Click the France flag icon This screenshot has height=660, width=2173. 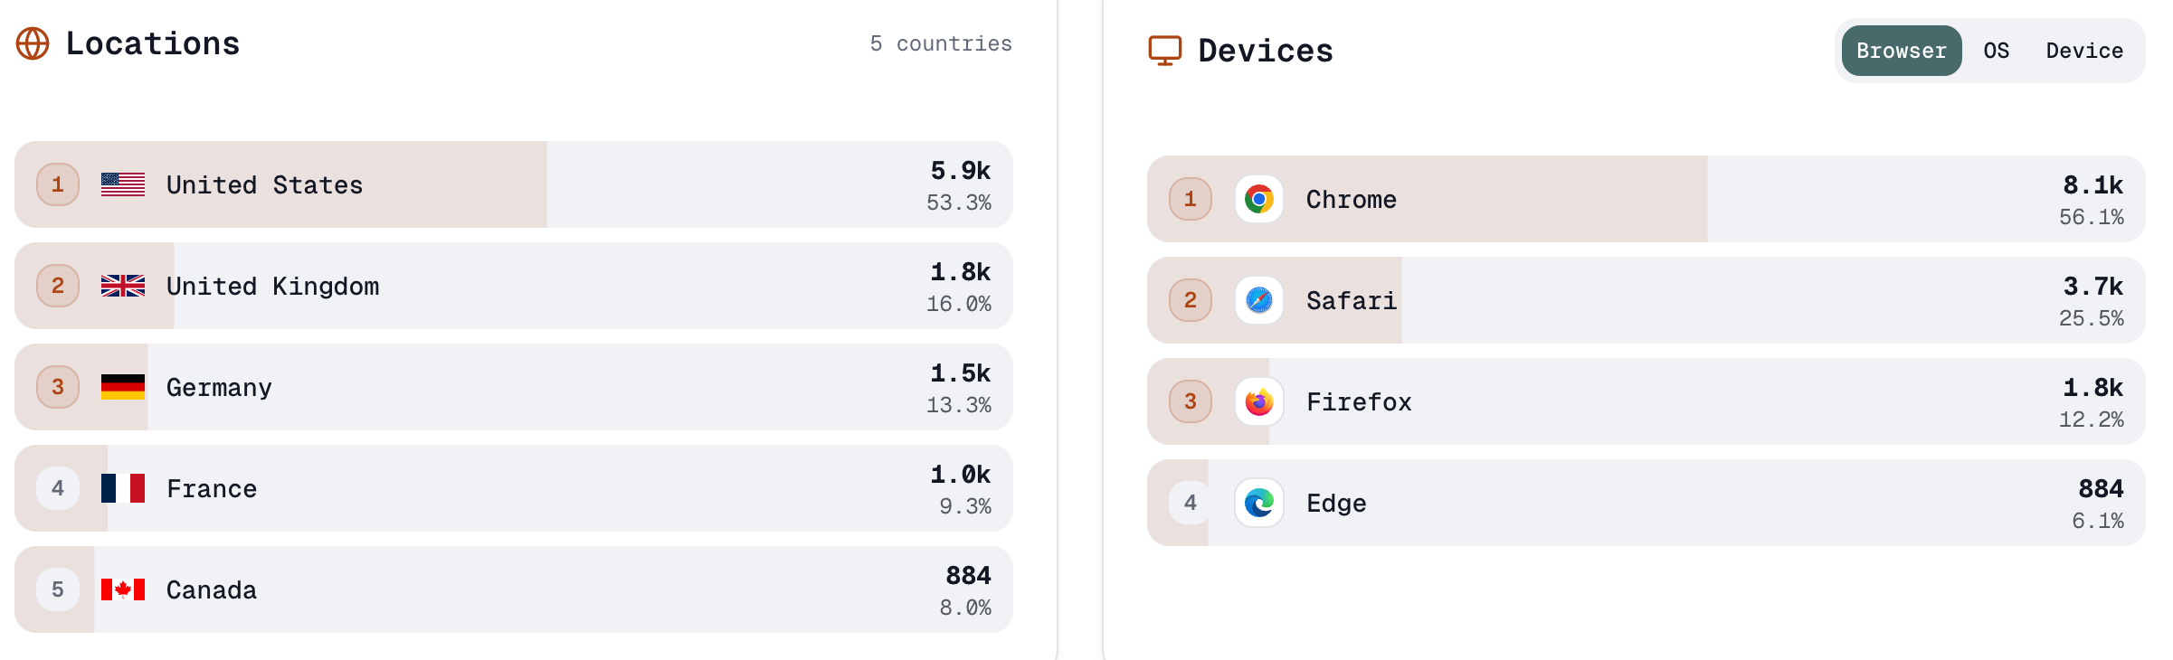pos(122,488)
